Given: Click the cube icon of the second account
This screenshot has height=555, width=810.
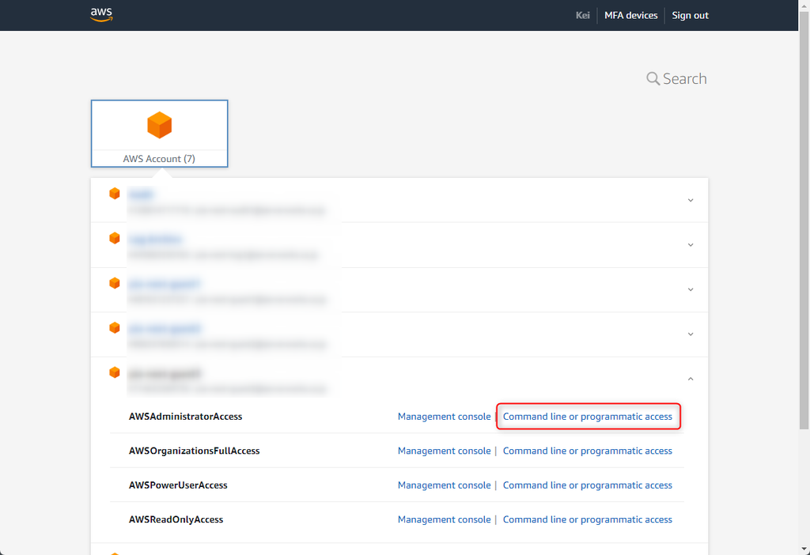Looking at the screenshot, I should (x=115, y=238).
